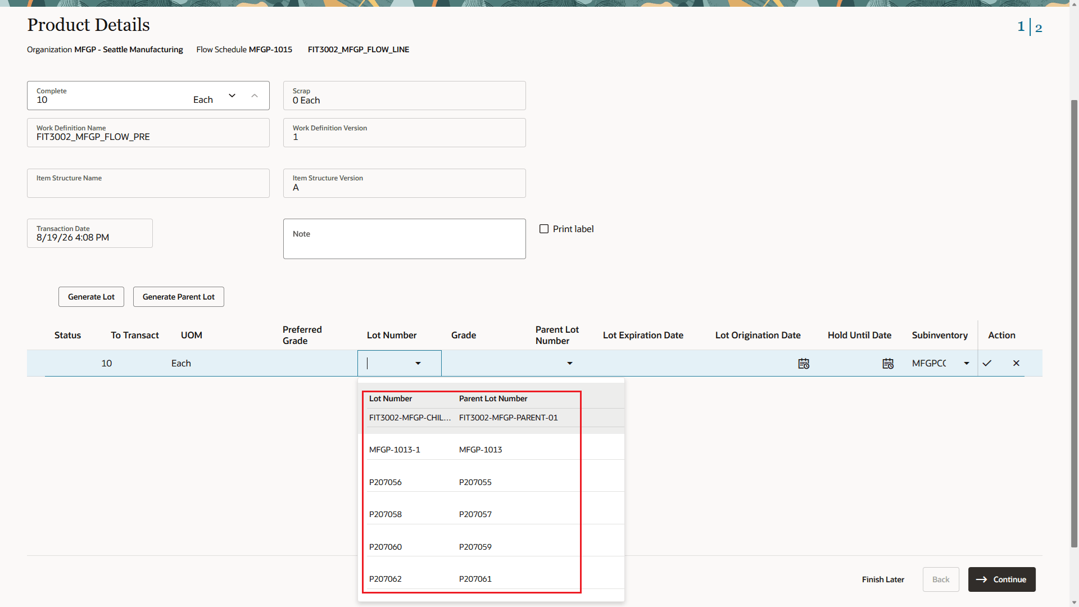The image size is (1079, 607).
Task: Click the Transaction Date field
Action: pos(90,233)
